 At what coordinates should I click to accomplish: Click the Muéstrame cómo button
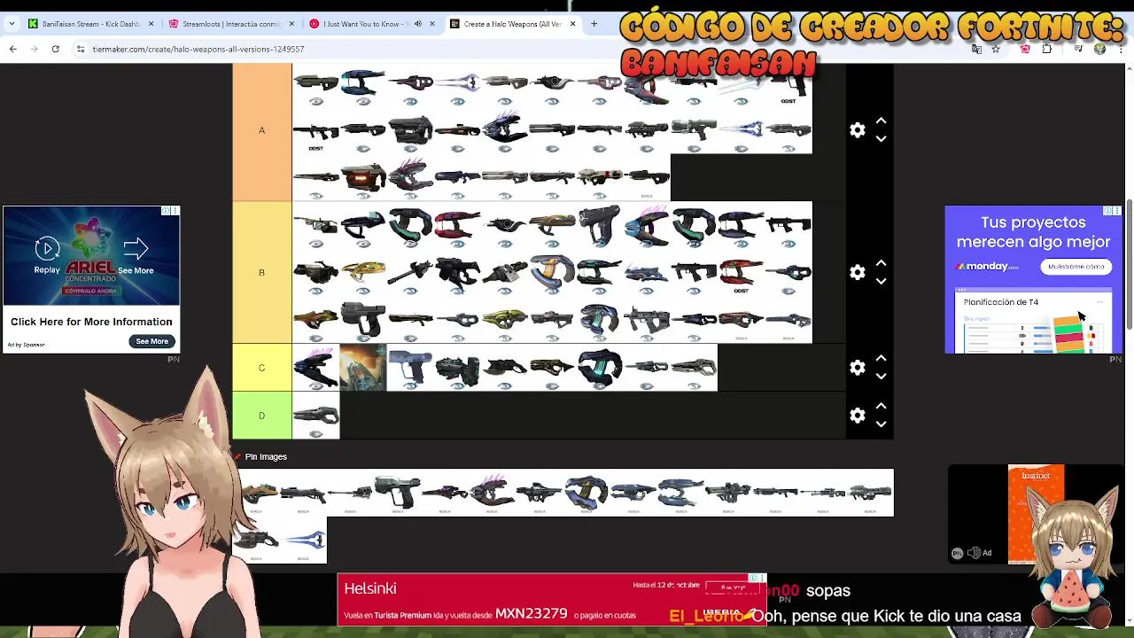(1076, 266)
